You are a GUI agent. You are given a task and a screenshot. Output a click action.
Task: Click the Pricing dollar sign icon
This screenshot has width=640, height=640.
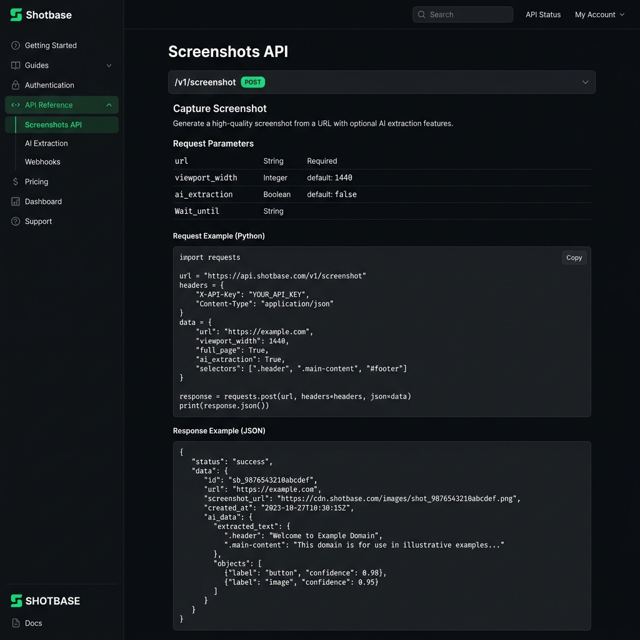tap(16, 182)
